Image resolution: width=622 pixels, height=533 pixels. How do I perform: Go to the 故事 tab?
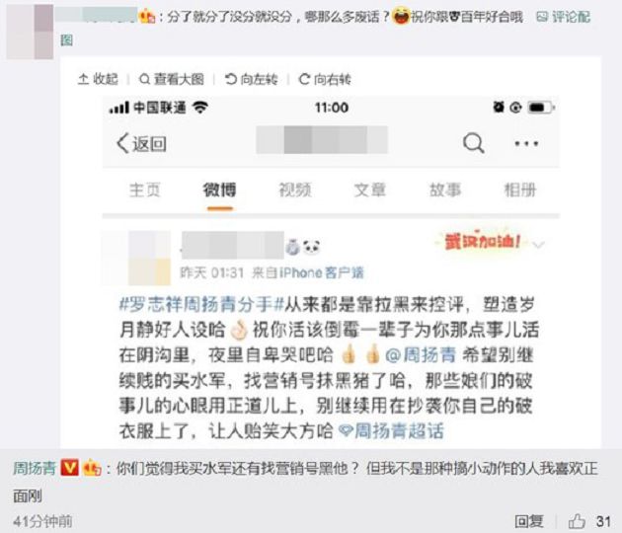click(x=445, y=190)
